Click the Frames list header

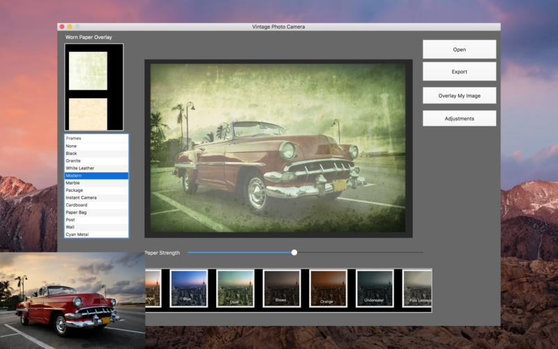point(96,138)
